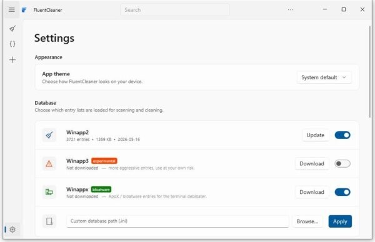The height and width of the screenshot is (242, 375).
Task: Apply the custom database path
Action: [x=340, y=221]
